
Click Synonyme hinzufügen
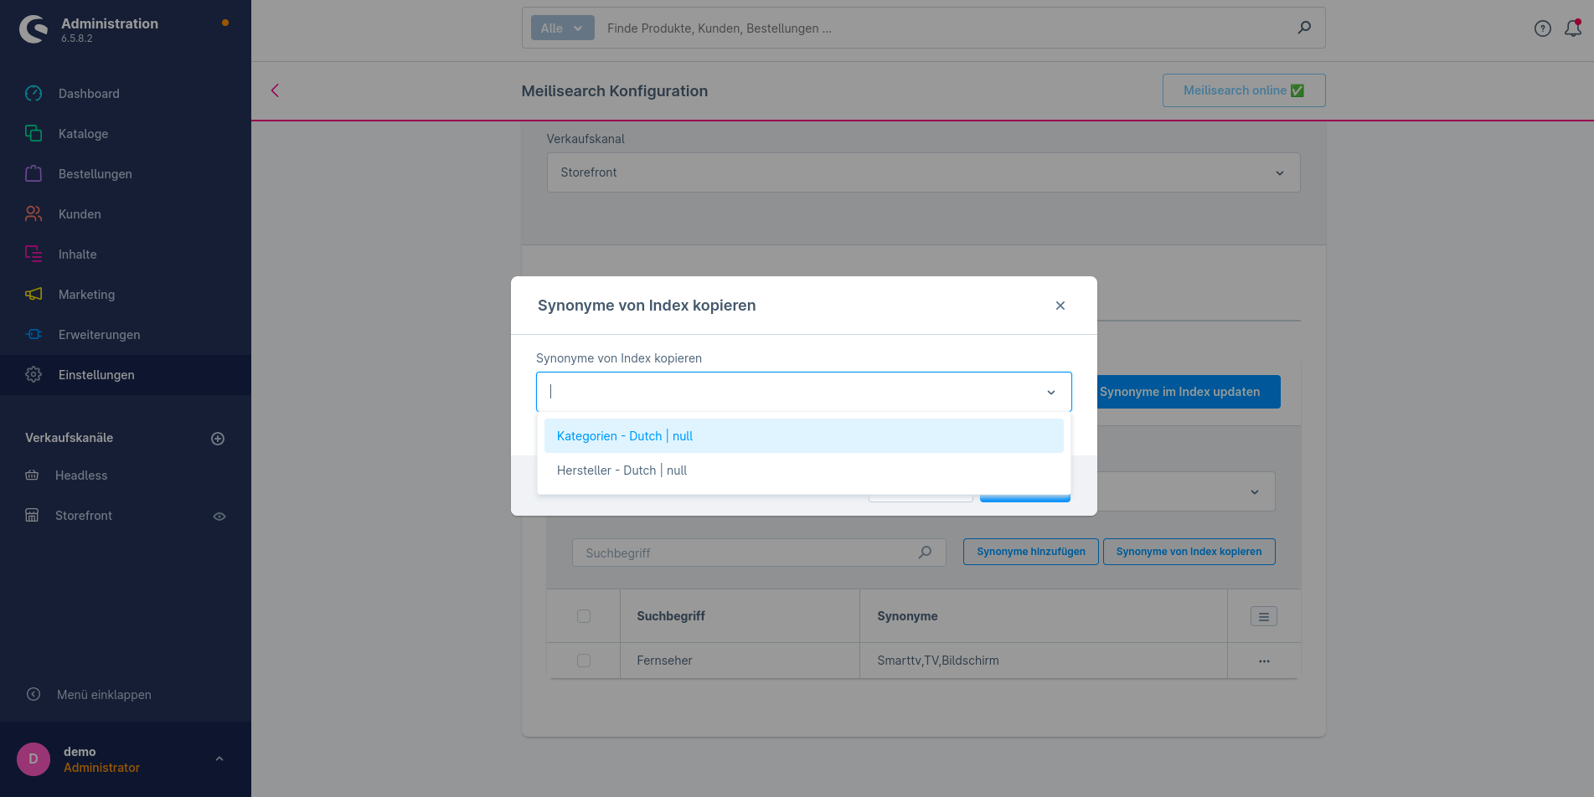coord(1031,552)
